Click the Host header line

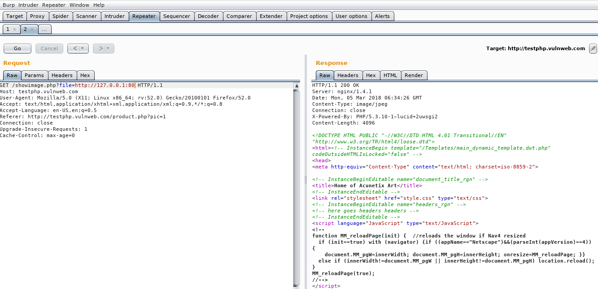point(39,91)
